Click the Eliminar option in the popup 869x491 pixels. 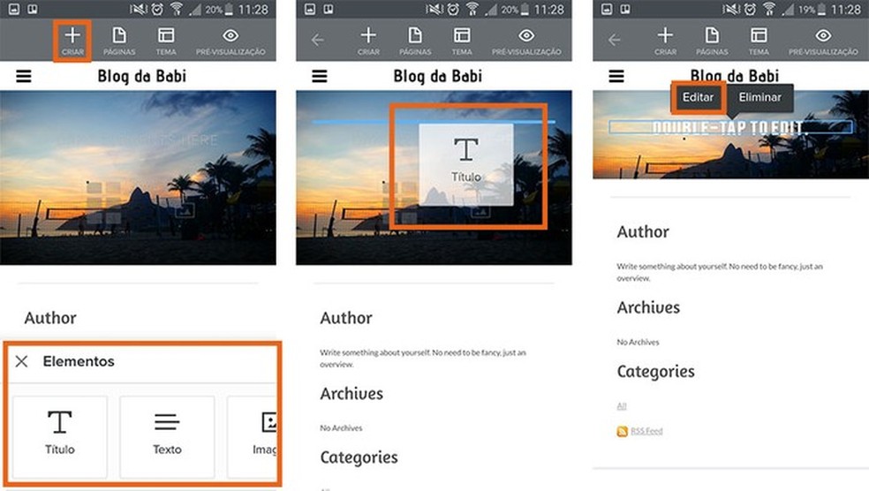(x=759, y=97)
